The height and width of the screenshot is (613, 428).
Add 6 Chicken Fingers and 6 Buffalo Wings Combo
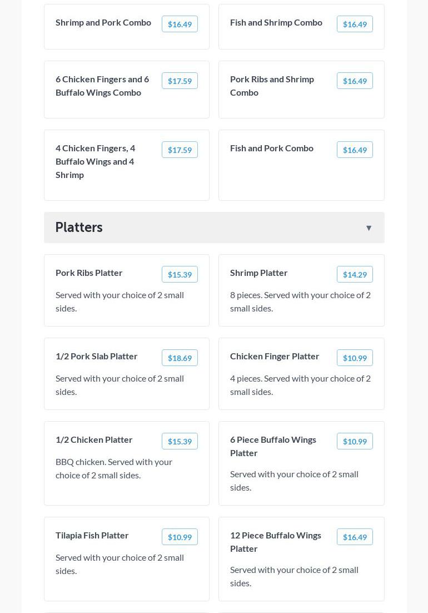click(x=180, y=81)
